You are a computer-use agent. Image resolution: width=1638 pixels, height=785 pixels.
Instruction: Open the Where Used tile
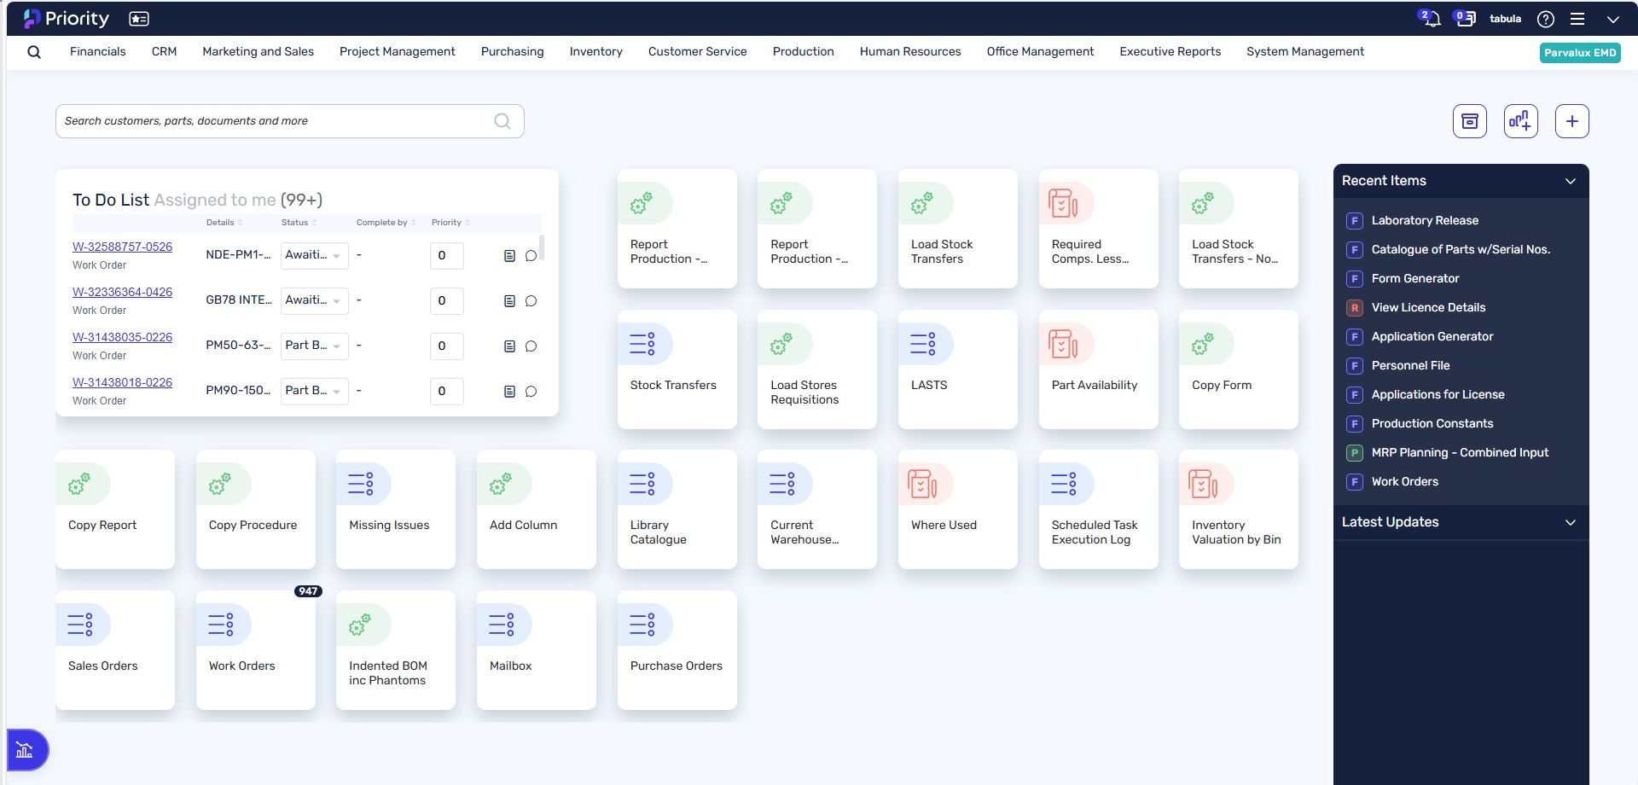[x=958, y=509]
